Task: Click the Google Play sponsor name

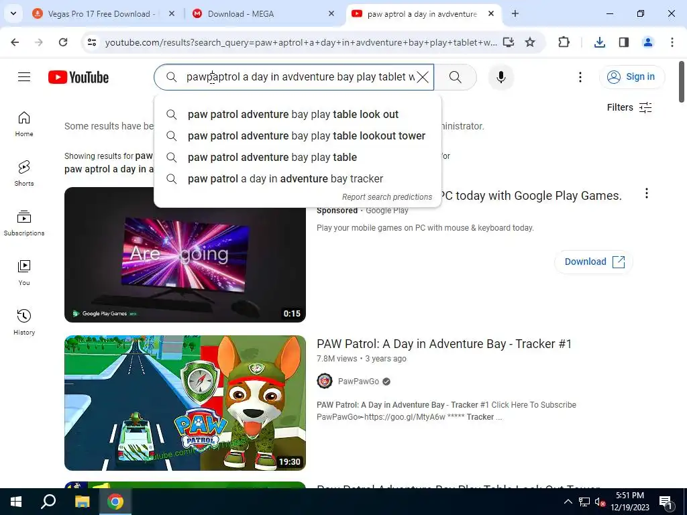Action: [387, 211]
